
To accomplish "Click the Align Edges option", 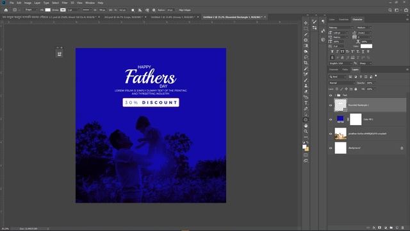I will (185, 10).
